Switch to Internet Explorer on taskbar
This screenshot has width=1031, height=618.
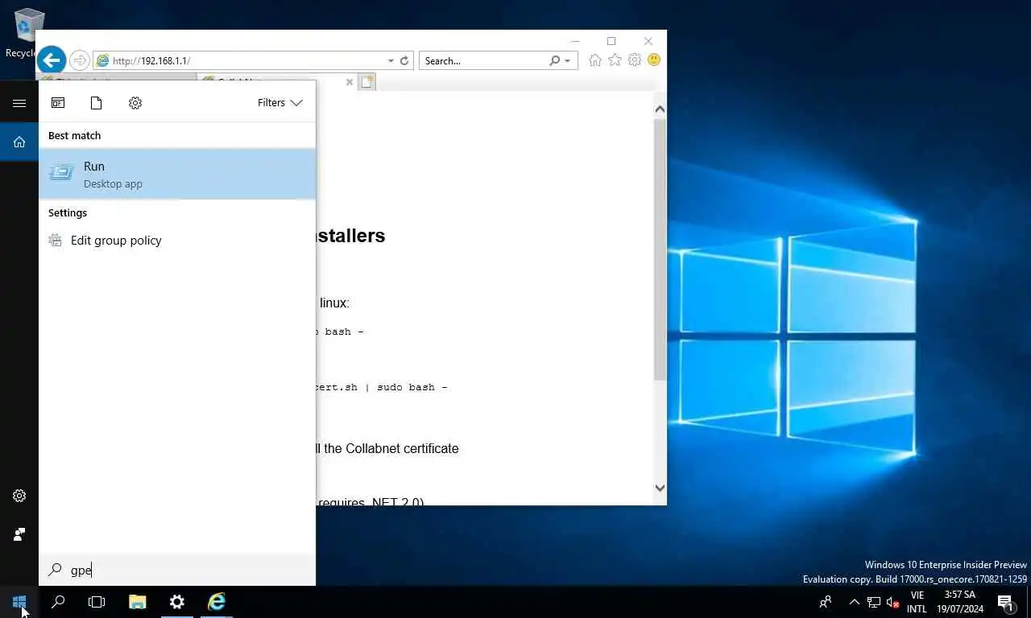tap(217, 602)
